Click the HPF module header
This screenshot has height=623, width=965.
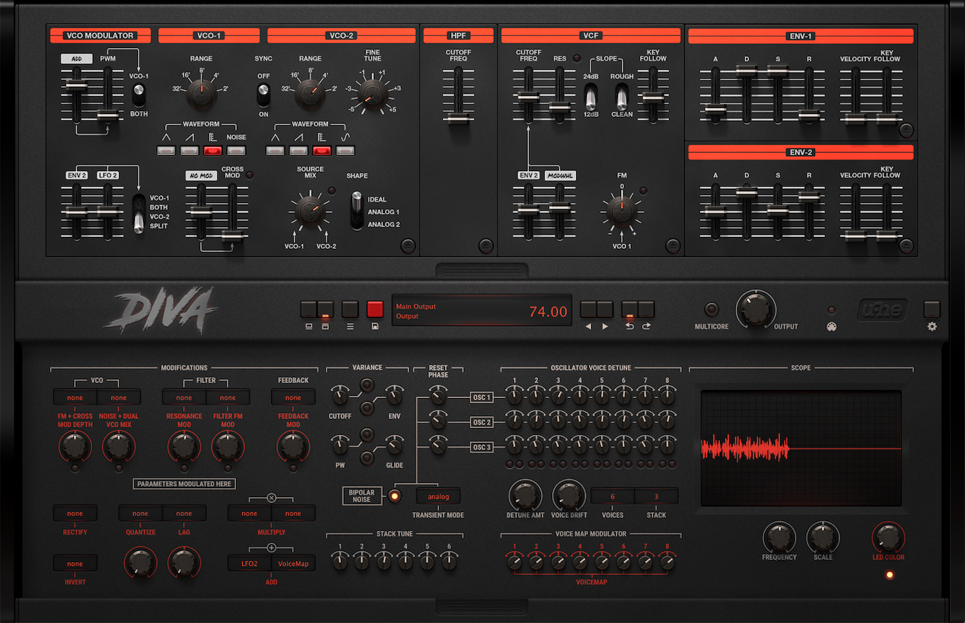tap(459, 35)
